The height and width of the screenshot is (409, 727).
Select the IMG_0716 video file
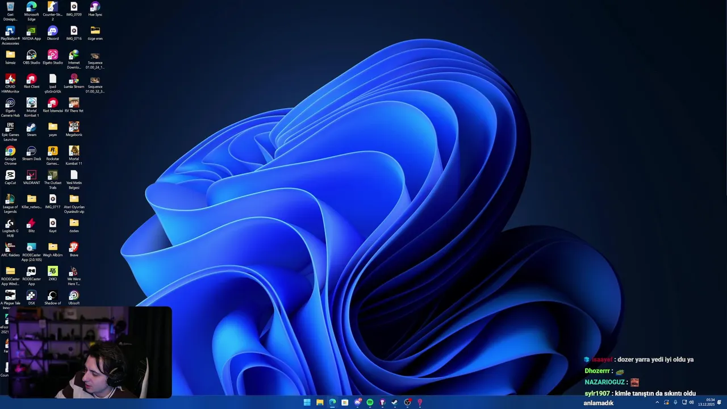(x=74, y=33)
